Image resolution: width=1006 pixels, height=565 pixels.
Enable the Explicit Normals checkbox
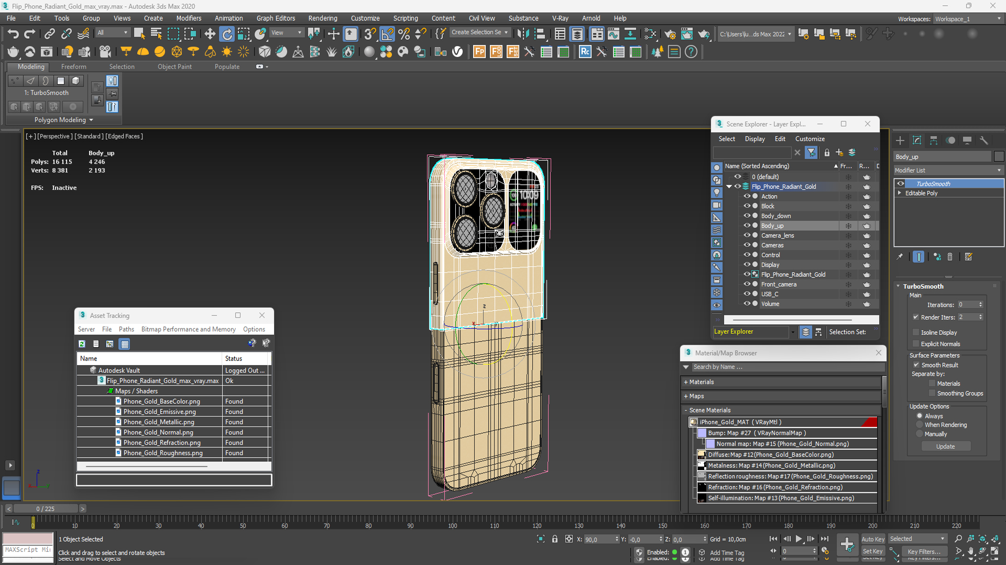point(916,344)
